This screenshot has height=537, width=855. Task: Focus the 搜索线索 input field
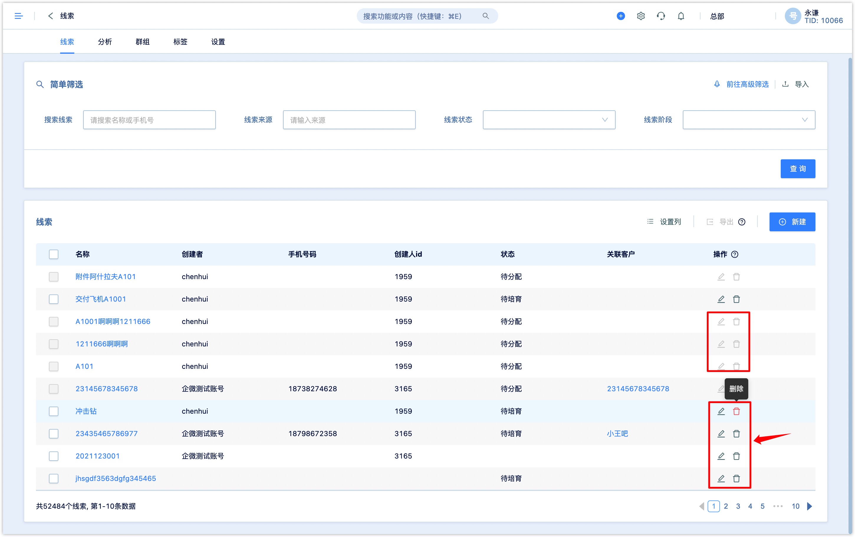coord(149,120)
